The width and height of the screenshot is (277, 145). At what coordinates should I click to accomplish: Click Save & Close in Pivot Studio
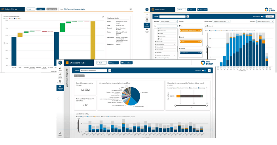point(203,10)
